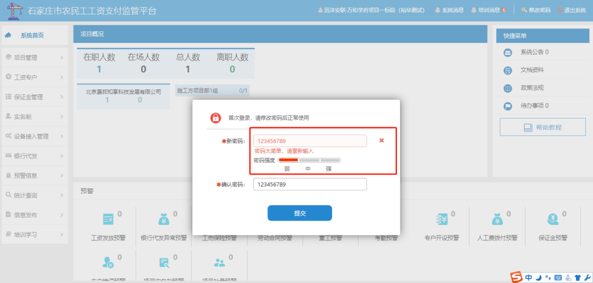
Task: Open 系统公告 envelope icon
Action: tap(507, 53)
